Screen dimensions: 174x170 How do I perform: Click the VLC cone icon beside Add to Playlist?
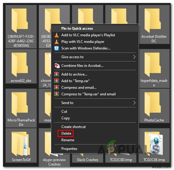tap(57, 35)
